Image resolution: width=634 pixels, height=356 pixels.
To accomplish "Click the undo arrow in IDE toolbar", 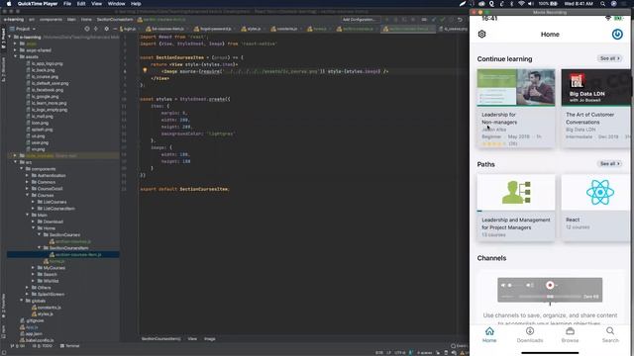I will [460, 20].
